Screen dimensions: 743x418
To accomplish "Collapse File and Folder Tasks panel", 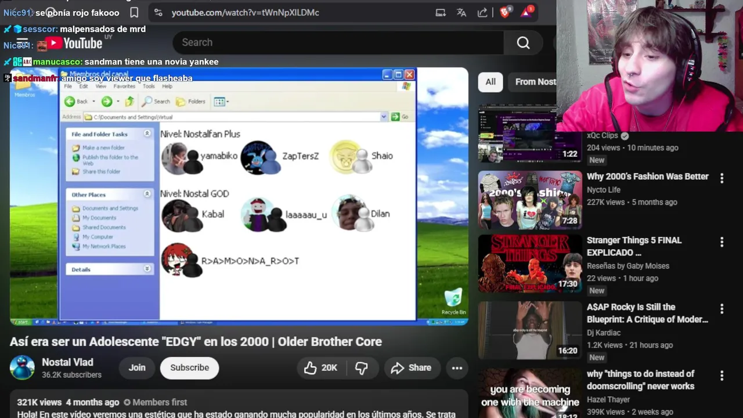I will pyautogui.click(x=147, y=134).
